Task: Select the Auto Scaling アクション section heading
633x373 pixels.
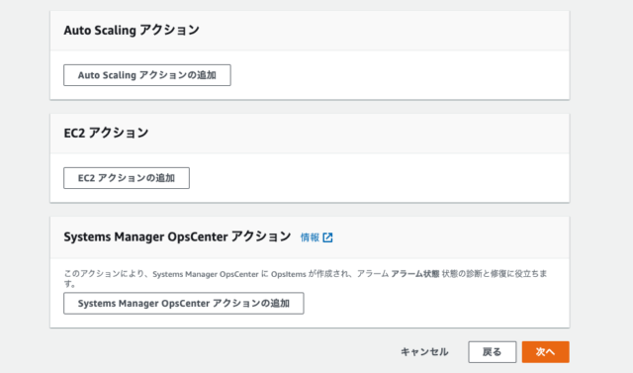Action: pos(132,31)
